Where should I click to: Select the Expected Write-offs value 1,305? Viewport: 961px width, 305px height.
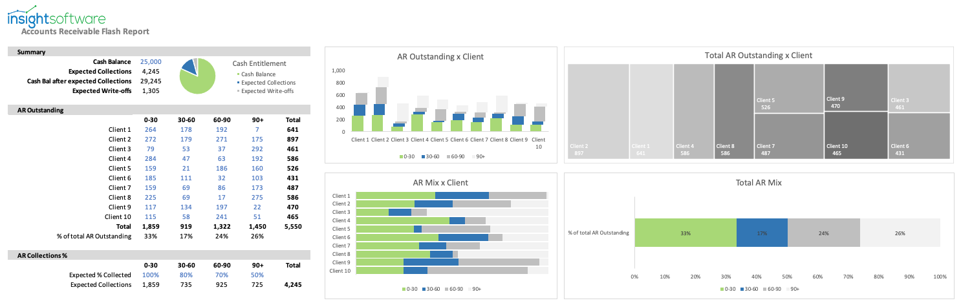(x=151, y=90)
